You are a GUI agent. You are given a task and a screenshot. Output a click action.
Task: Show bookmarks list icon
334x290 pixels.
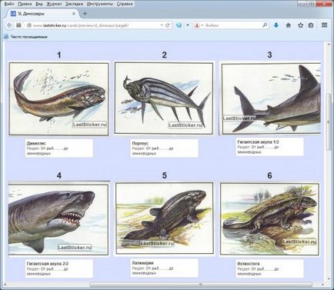pyautogui.click(x=311, y=25)
